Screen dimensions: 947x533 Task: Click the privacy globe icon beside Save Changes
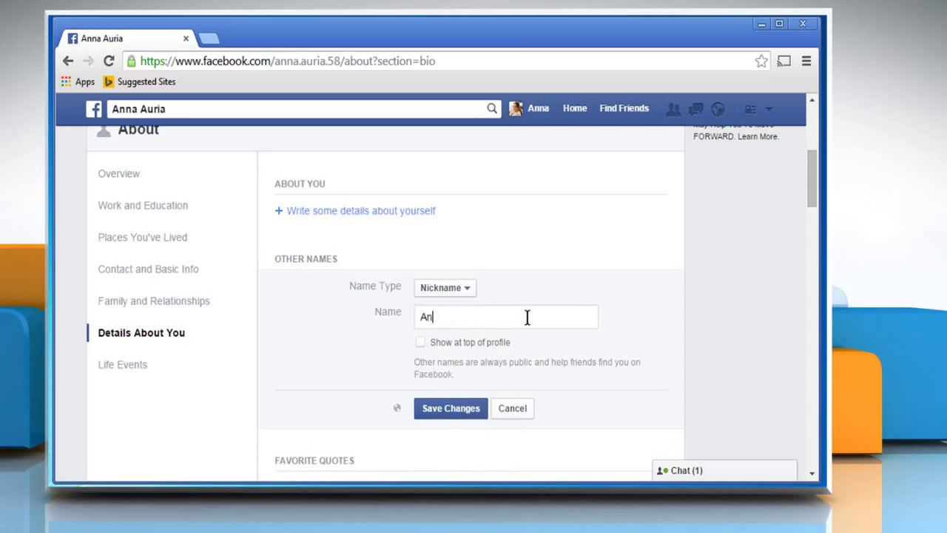pyautogui.click(x=397, y=408)
